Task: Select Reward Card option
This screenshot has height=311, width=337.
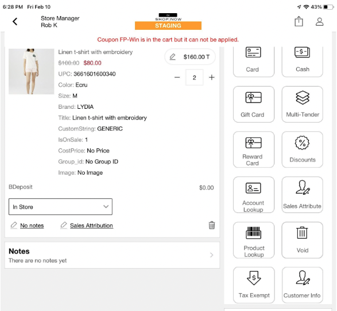Action: [254, 149]
